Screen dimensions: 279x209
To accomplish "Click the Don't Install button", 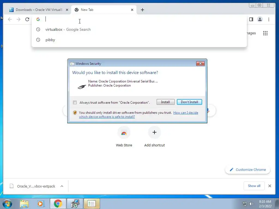I will pos(189,102).
